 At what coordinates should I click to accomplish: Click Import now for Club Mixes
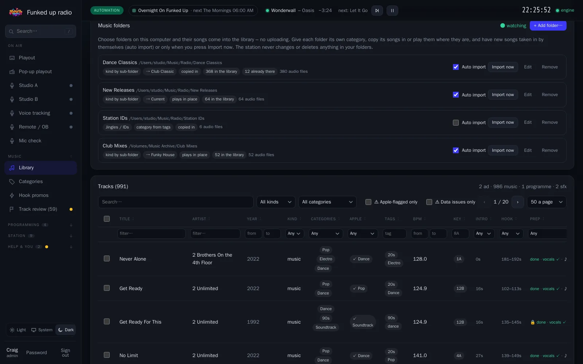503,150
